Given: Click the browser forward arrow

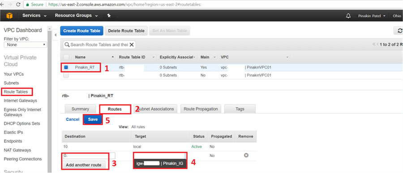Looking at the screenshot, I should [x=10, y=4].
